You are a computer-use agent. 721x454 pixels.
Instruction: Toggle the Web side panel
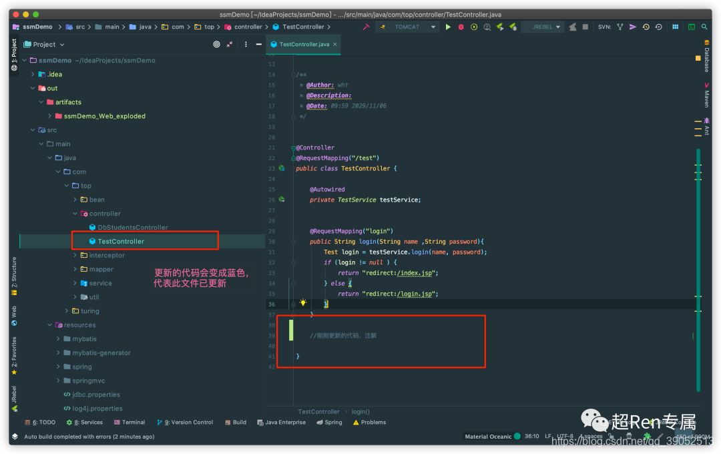(x=14, y=316)
